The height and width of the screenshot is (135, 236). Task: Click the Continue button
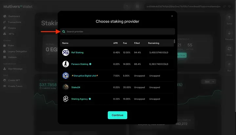(x=117, y=115)
